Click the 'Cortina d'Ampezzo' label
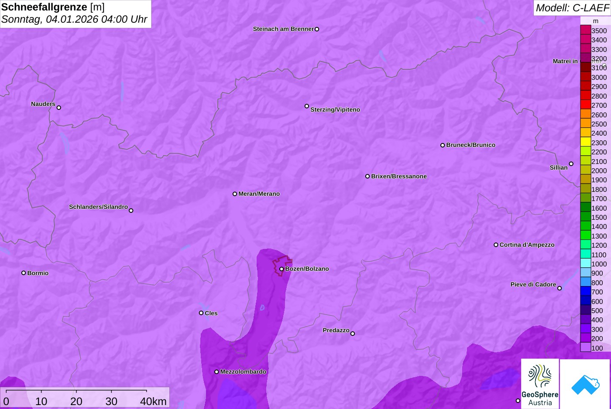The height and width of the screenshot is (409, 611). 527,245
